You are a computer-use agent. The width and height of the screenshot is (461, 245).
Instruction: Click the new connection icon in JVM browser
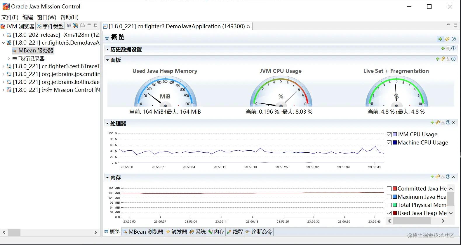point(76,26)
